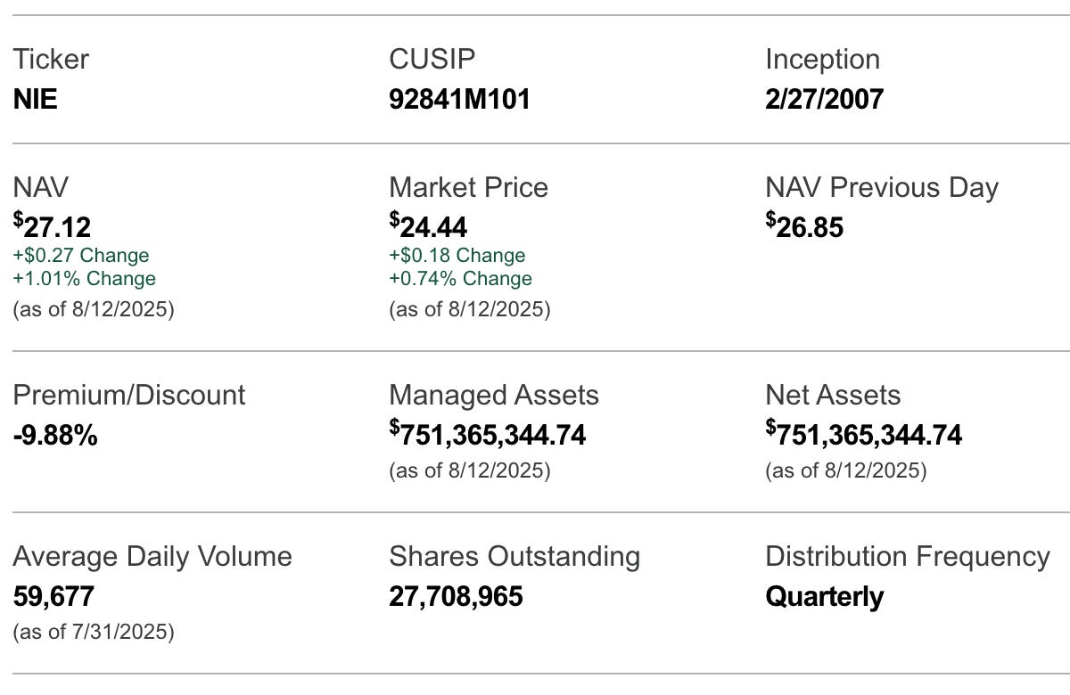Click the Distribution Frequency label
This screenshot has height=695, width=1070.
click(x=908, y=556)
